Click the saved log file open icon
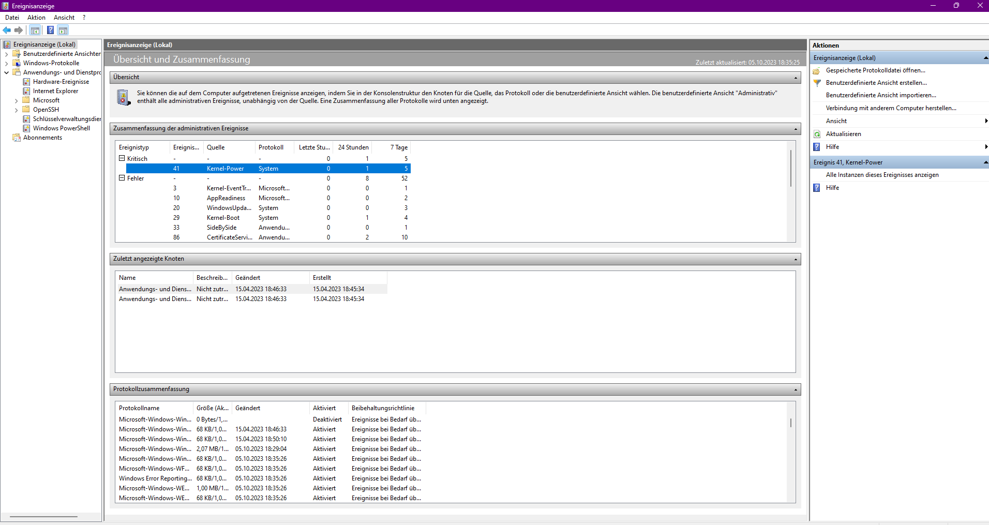This screenshot has width=989, height=525. point(817,70)
